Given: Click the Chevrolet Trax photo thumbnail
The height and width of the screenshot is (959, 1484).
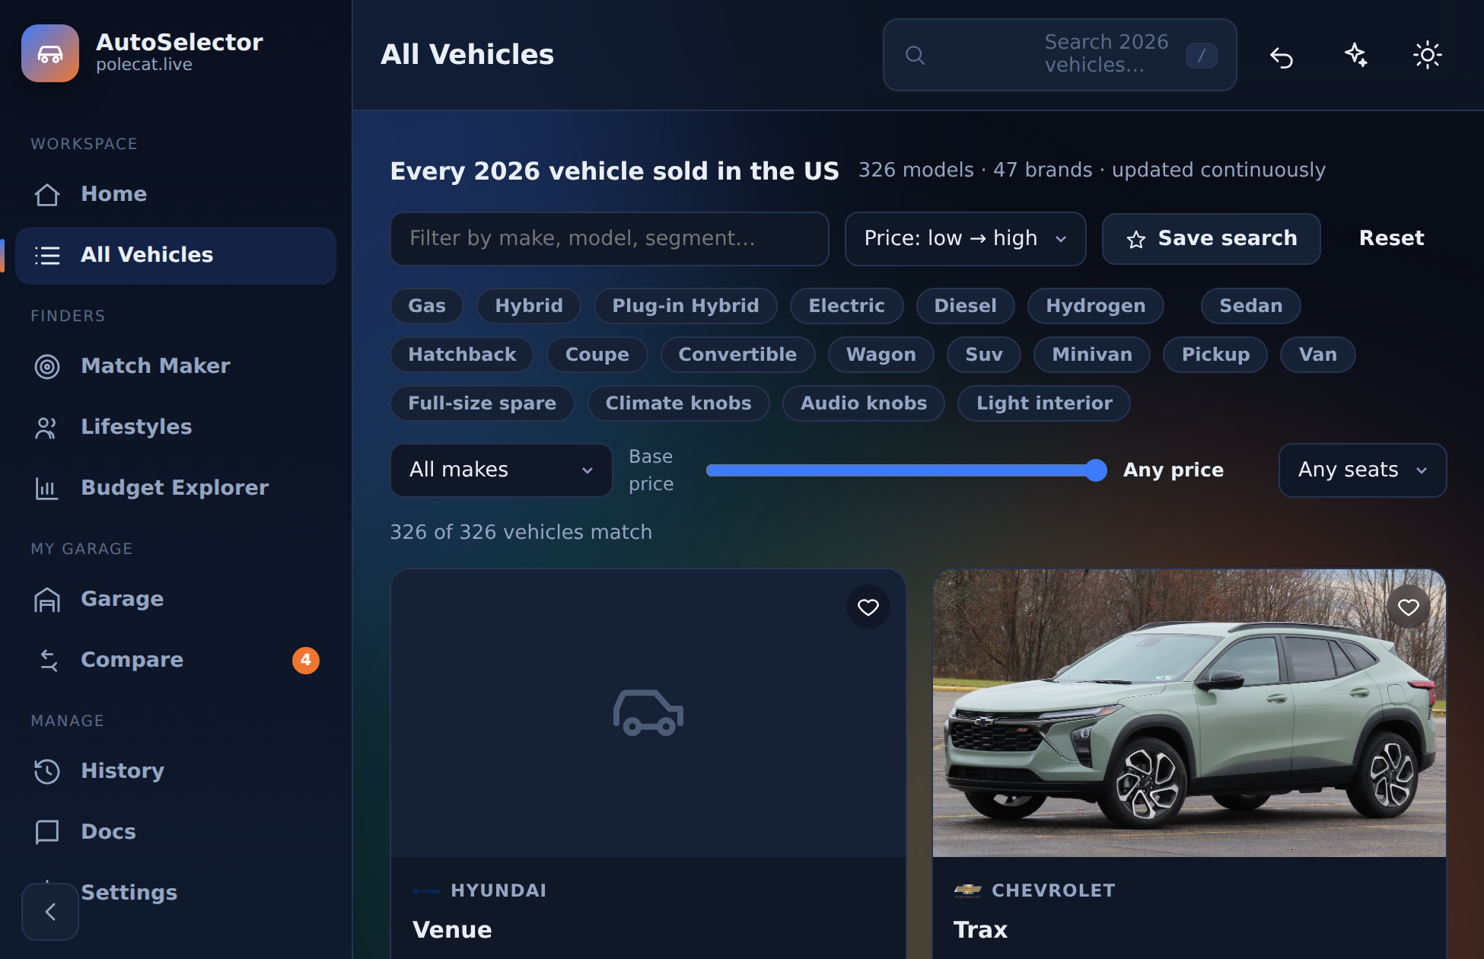Looking at the screenshot, I should pyautogui.click(x=1189, y=713).
